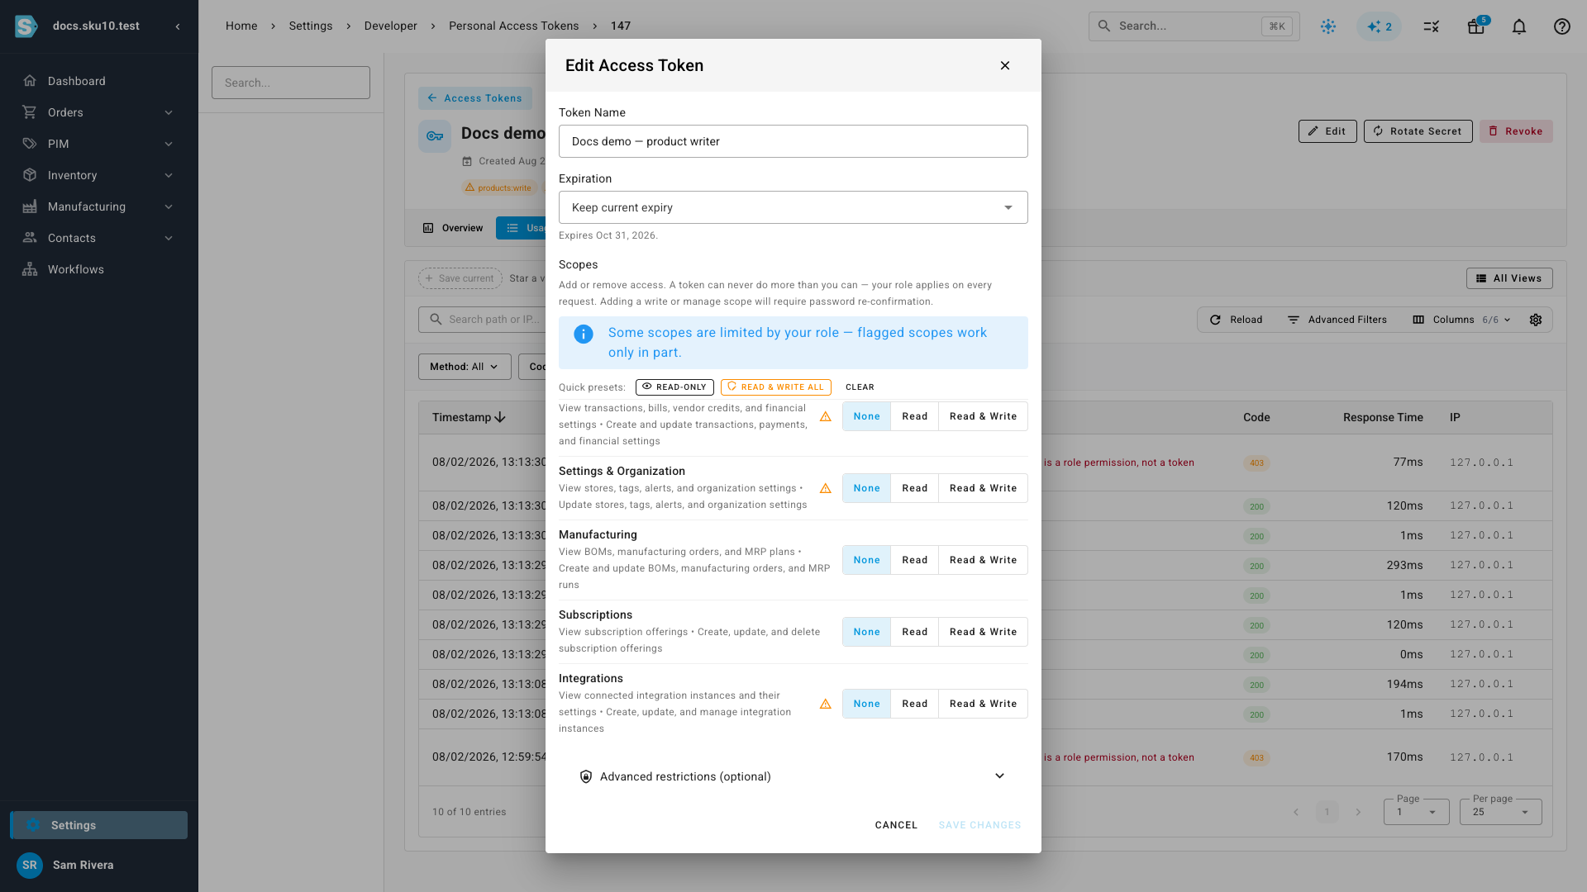Screen dimensions: 1587x892
Task: Set Manufacturing scope to Read & Write
Action: [x=983, y=560]
